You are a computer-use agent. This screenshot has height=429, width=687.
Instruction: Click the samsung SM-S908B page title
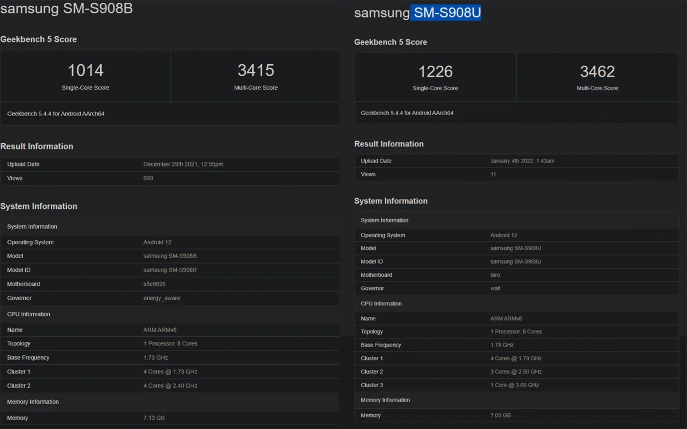point(67,9)
